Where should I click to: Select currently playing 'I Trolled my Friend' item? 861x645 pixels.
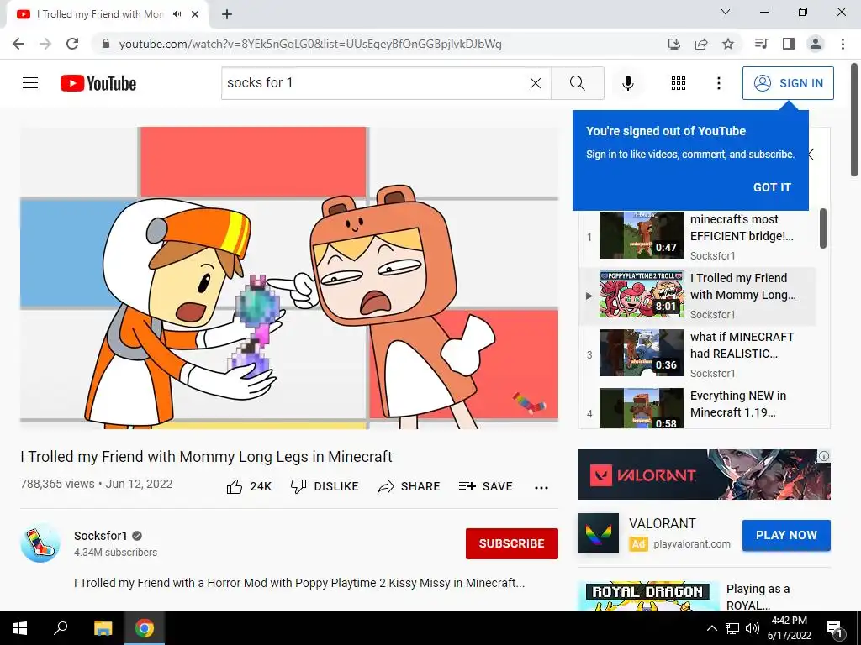click(697, 296)
